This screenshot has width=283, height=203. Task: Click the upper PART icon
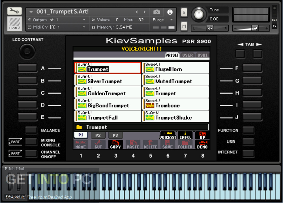coord(15,142)
